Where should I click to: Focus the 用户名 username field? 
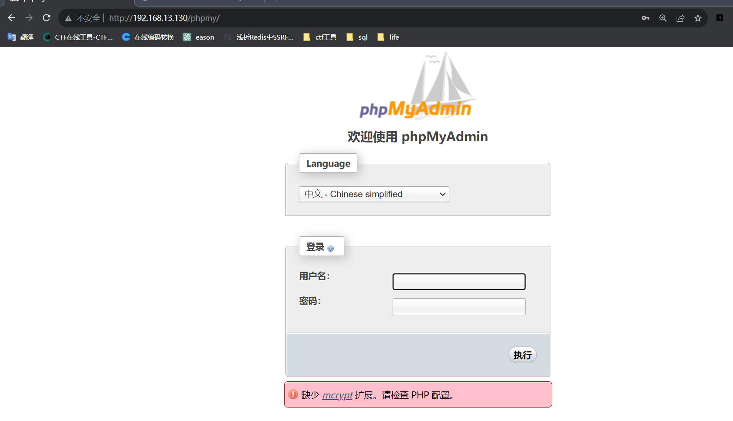459,282
